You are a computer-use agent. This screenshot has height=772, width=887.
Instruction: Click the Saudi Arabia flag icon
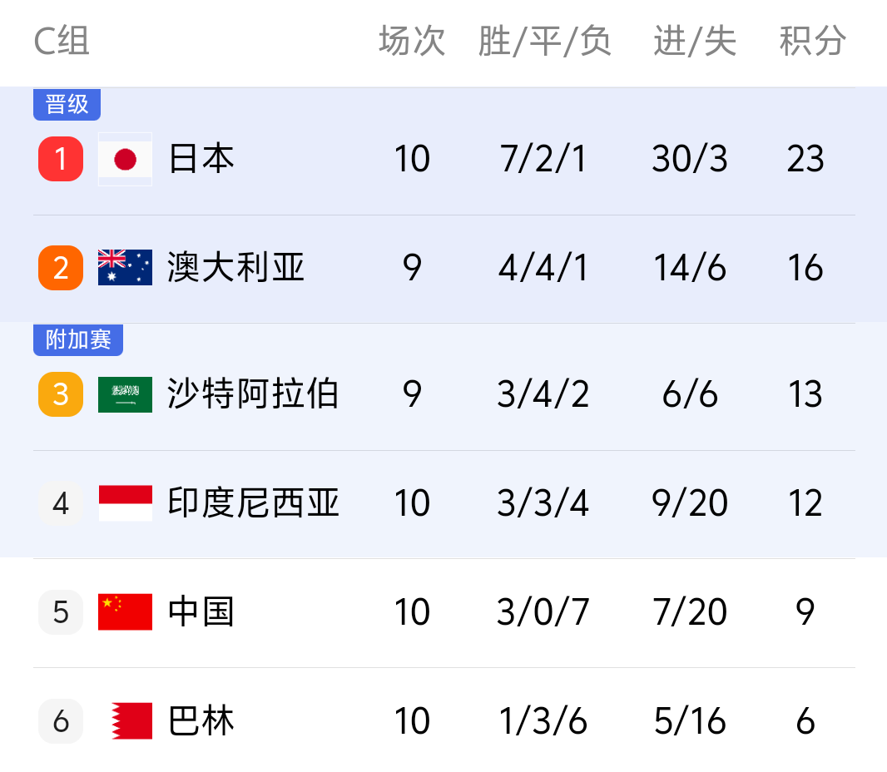(x=125, y=394)
